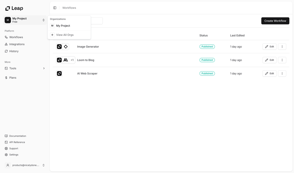
Task: Click the "1 day ago" cell for Image Generator
Action: tap(236, 47)
